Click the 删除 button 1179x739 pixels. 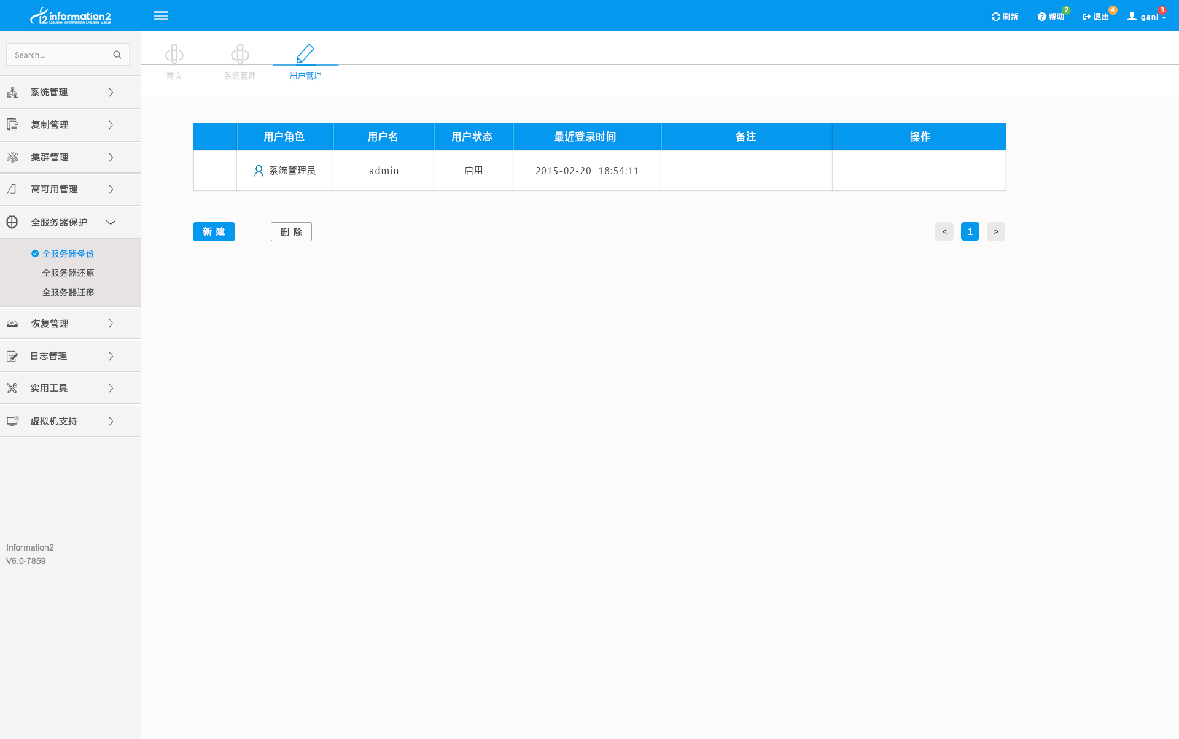(291, 231)
